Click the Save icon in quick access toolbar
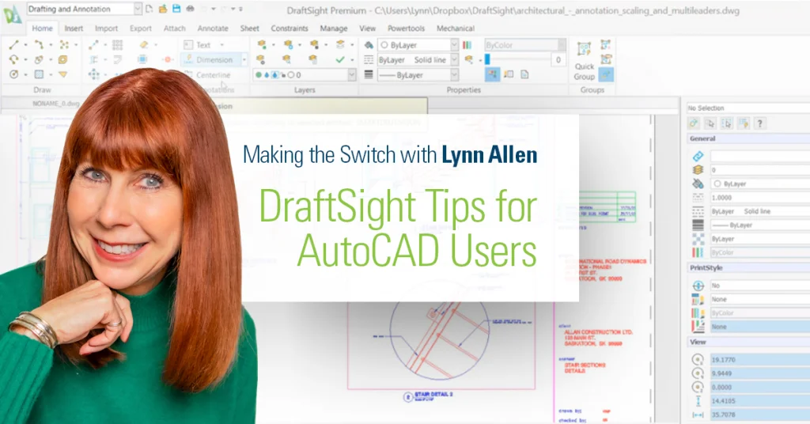810x424 pixels. click(176, 9)
